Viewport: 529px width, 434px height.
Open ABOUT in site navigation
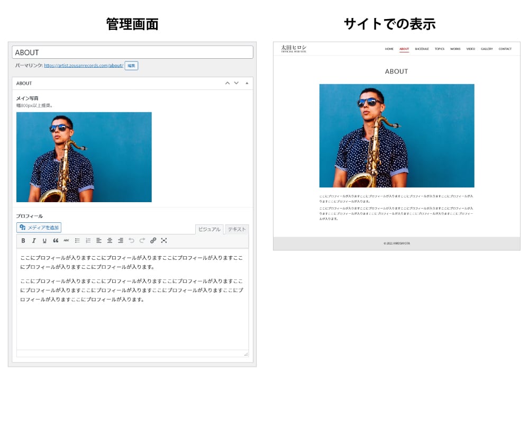(x=404, y=49)
